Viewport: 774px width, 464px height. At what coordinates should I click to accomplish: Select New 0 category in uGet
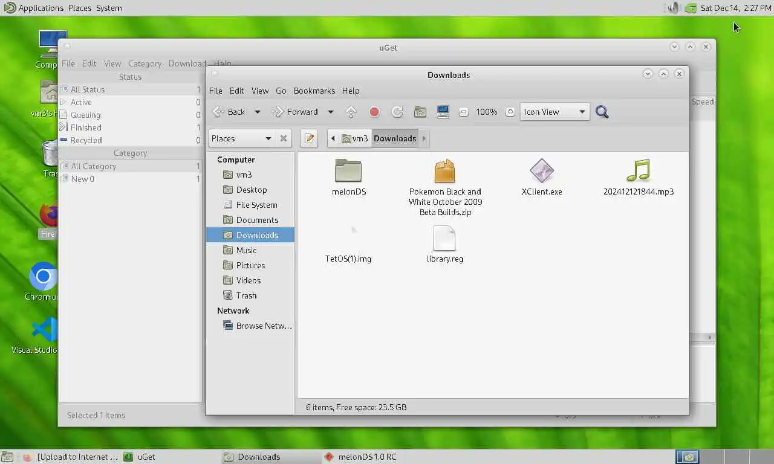click(x=130, y=179)
